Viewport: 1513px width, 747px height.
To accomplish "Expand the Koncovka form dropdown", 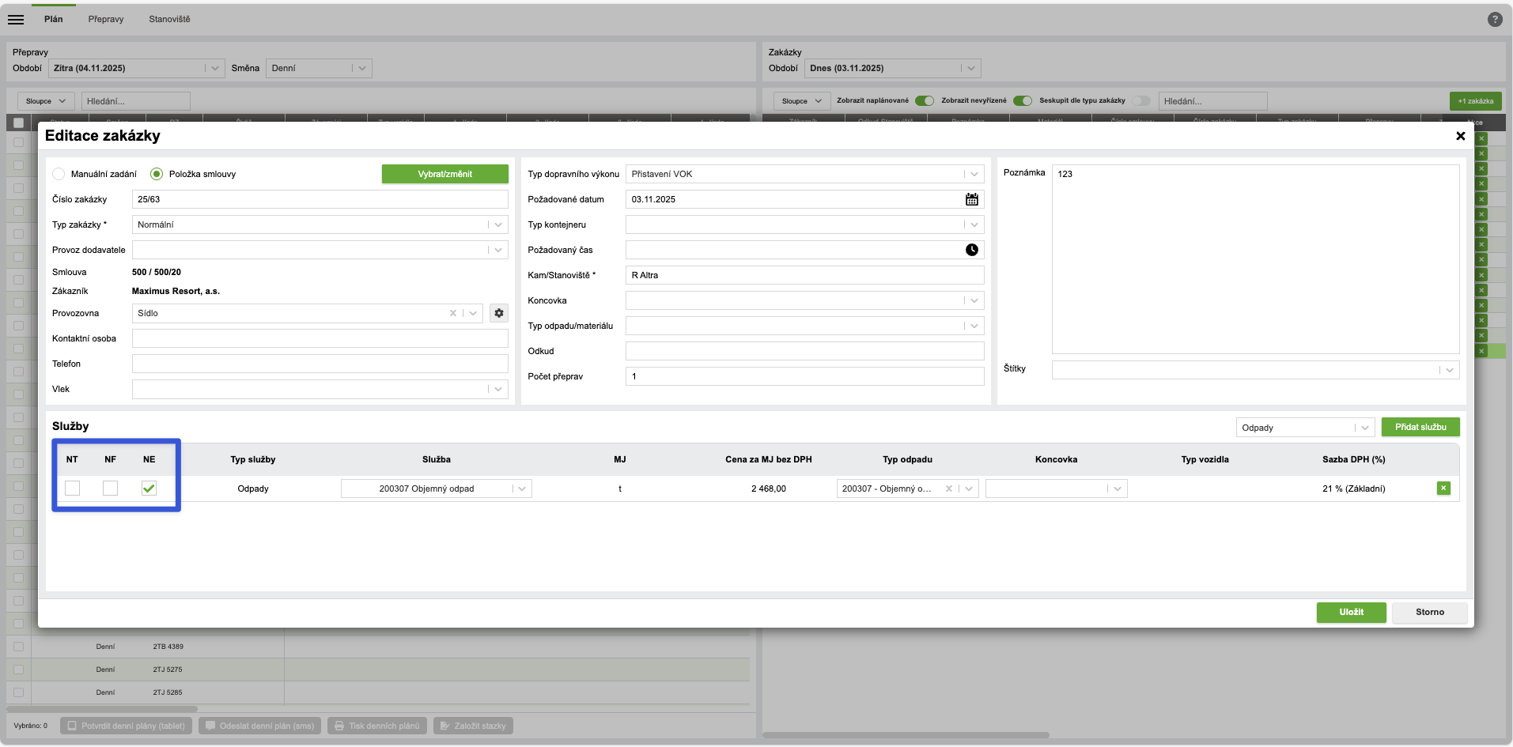I will [x=974, y=300].
